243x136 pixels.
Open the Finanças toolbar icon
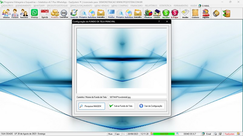pos(148,14)
